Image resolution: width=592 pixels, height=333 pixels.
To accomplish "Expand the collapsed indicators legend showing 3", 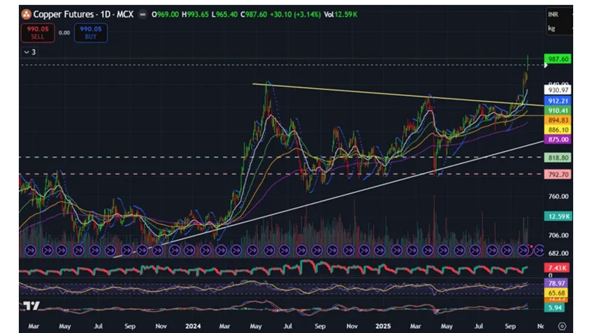I will click(30, 52).
